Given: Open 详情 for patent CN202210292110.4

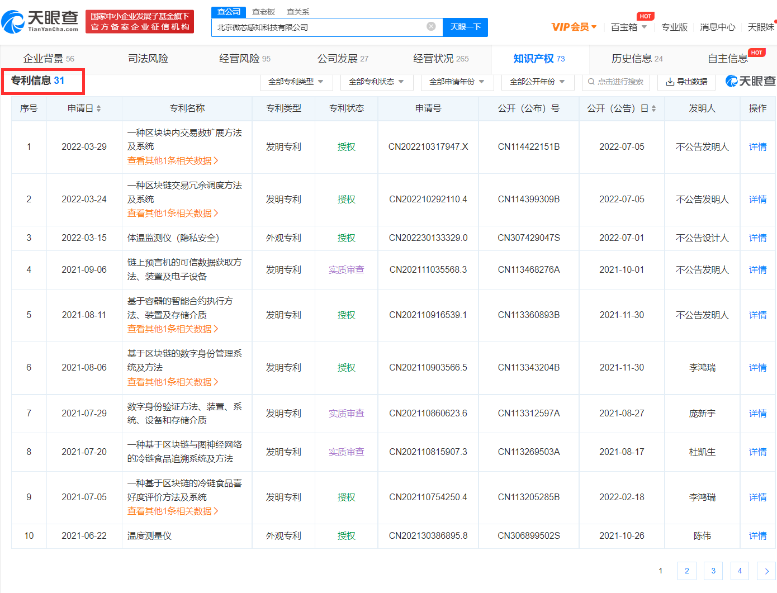Looking at the screenshot, I should coord(757,200).
